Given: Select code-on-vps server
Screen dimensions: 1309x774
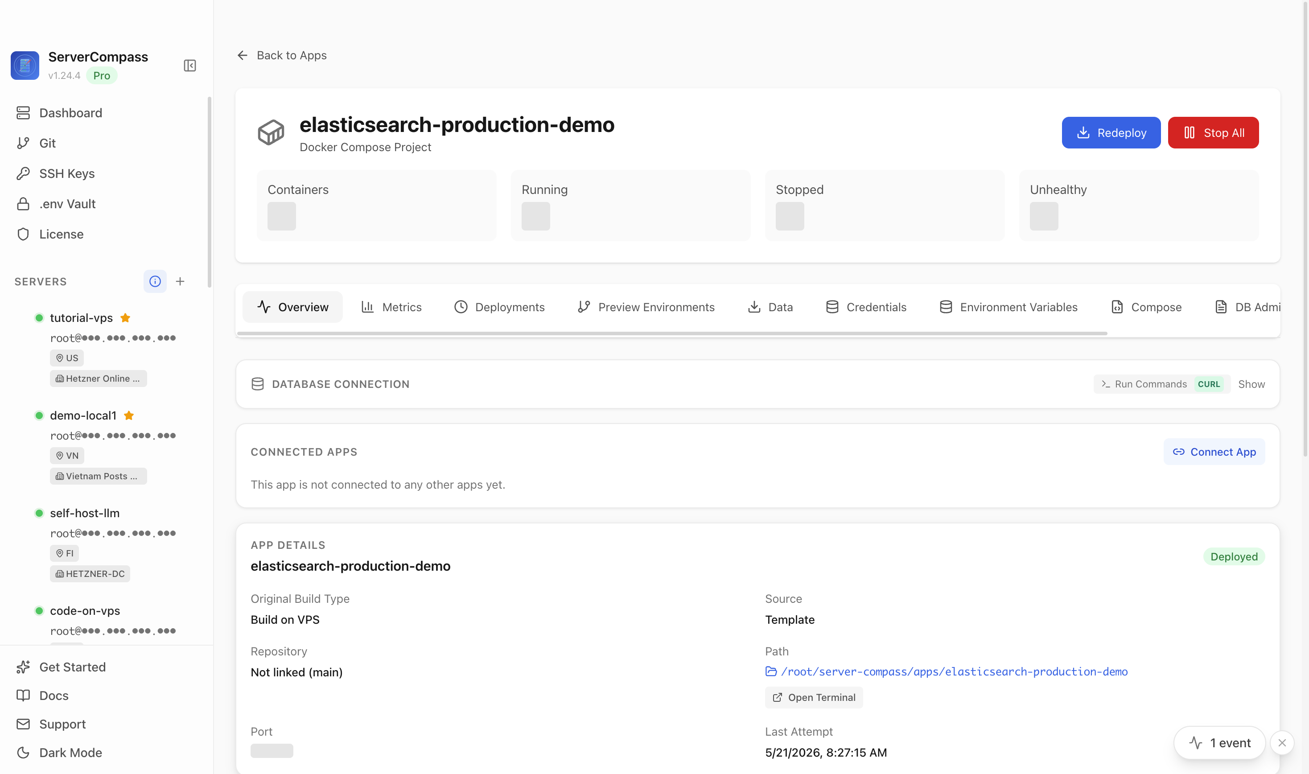Looking at the screenshot, I should pos(85,610).
